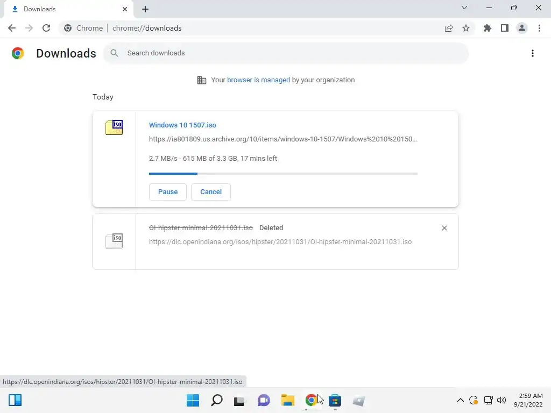Select the Downloads tab
Screen dimensions: 551x413
pos(68,9)
